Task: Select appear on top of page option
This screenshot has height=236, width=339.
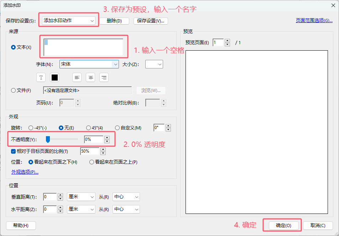Action: [92, 162]
